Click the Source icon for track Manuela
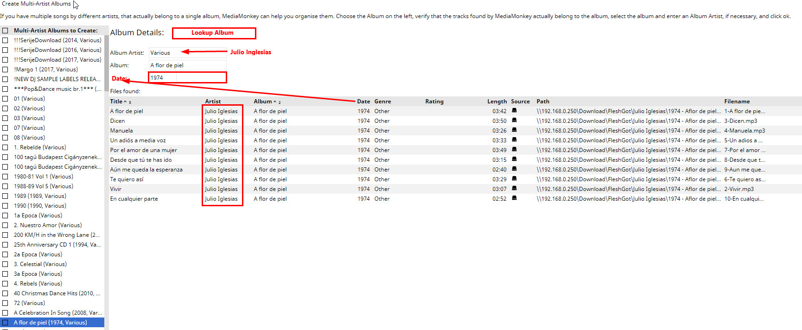The image size is (802, 330). coord(514,130)
